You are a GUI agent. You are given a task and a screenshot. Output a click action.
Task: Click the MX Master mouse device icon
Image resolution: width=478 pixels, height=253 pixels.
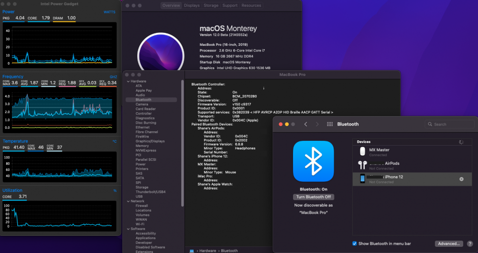coord(362,151)
